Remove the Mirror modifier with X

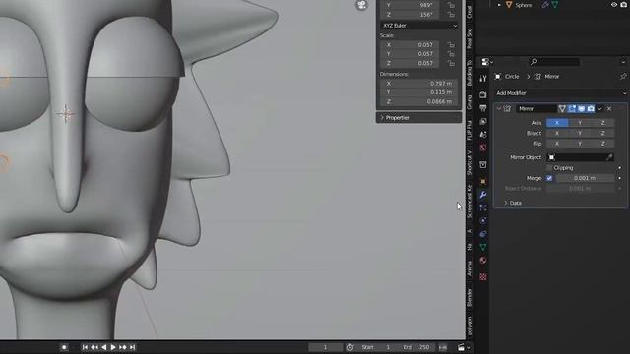pos(609,109)
